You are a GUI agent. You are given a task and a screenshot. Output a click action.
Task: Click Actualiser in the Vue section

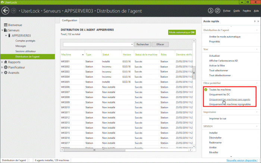click(214, 56)
